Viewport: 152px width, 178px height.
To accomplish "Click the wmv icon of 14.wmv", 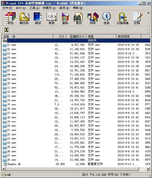I will click(5, 100).
